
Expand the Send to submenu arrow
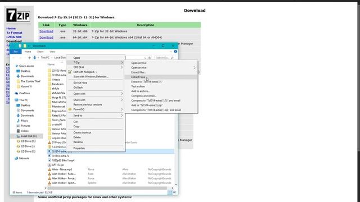[x=121, y=116]
